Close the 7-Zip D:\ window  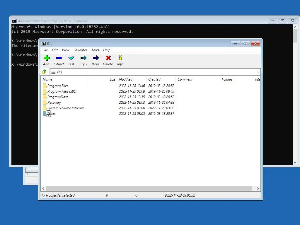(x=255, y=44)
